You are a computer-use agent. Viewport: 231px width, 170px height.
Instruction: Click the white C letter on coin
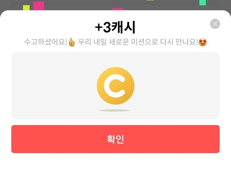pos(114,86)
